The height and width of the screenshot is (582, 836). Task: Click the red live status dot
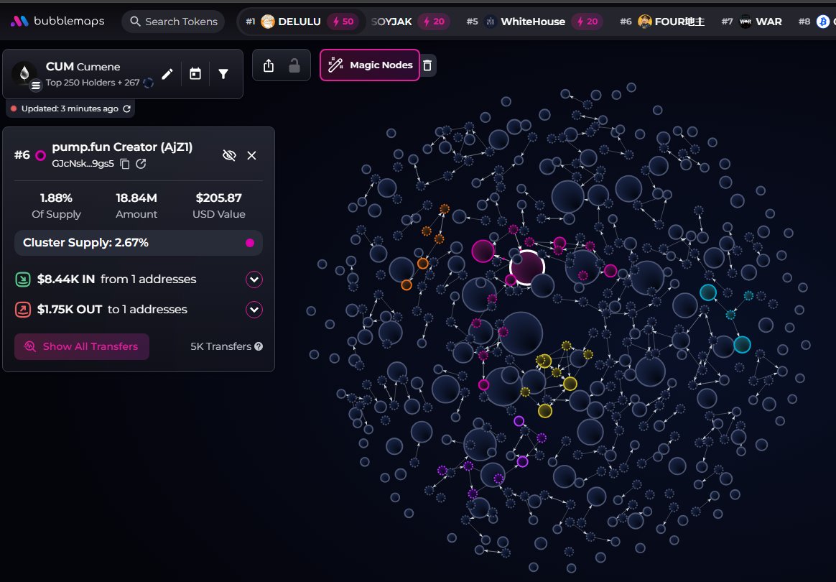click(x=14, y=108)
